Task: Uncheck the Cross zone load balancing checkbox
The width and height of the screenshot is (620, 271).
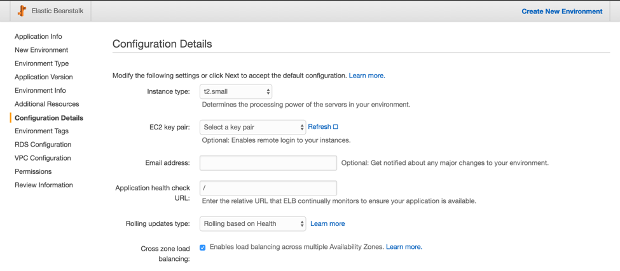Action: (202, 248)
